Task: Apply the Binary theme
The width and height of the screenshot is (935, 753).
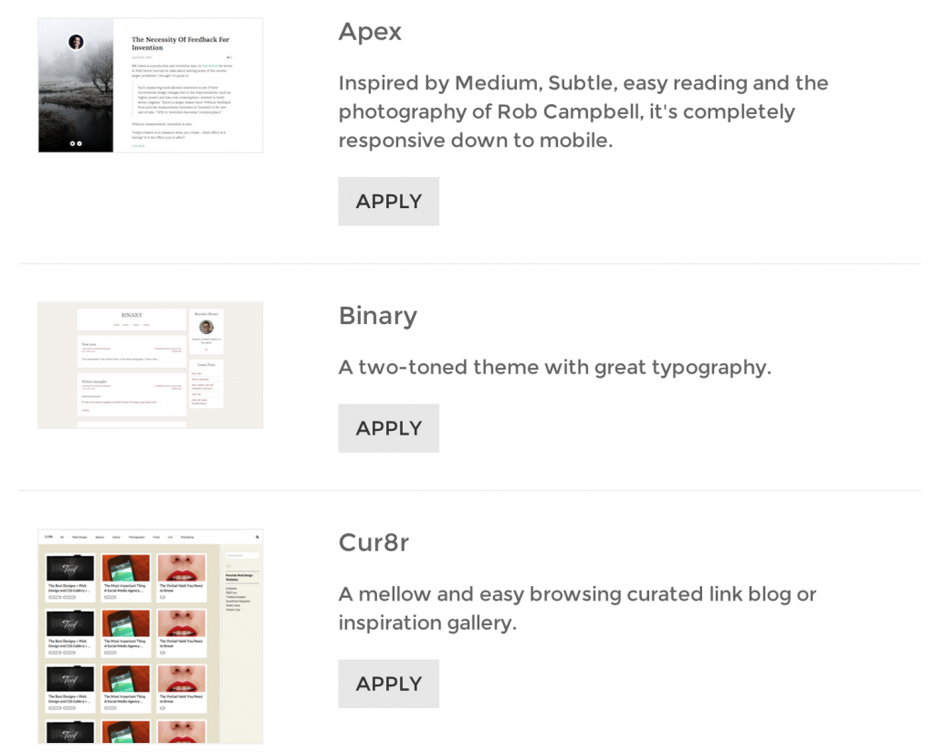Action: click(x=388, y=428)
